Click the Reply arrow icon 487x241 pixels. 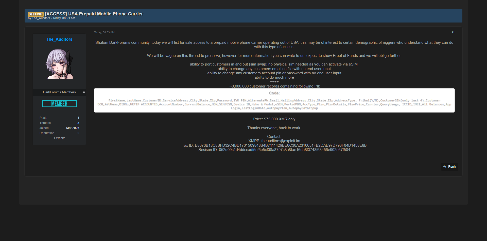[445, 167]
